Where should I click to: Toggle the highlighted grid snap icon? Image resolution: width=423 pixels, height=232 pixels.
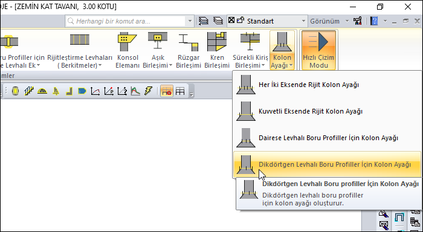166,91
